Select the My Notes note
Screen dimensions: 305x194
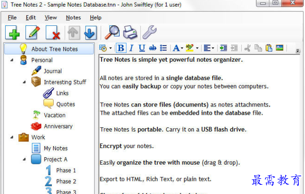point(56,148)
